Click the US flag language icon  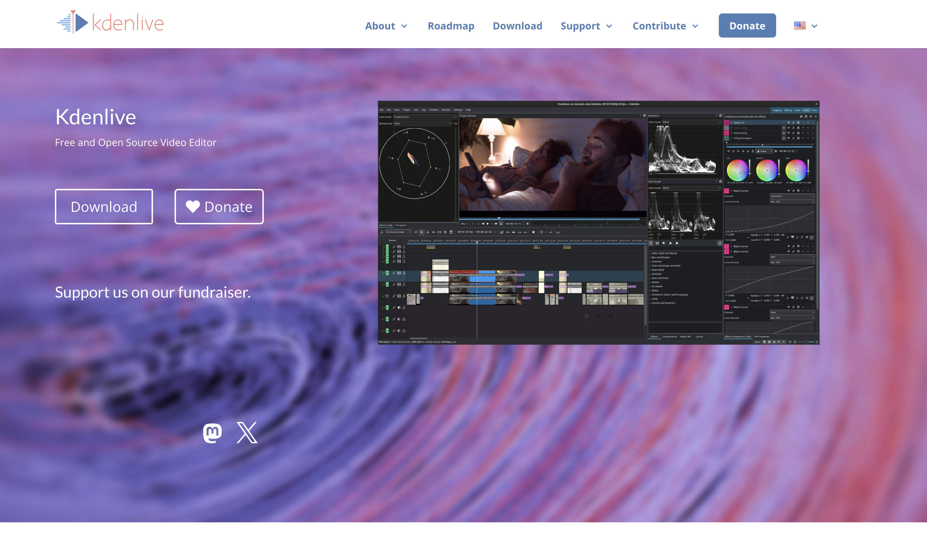(x=800, y=26)
